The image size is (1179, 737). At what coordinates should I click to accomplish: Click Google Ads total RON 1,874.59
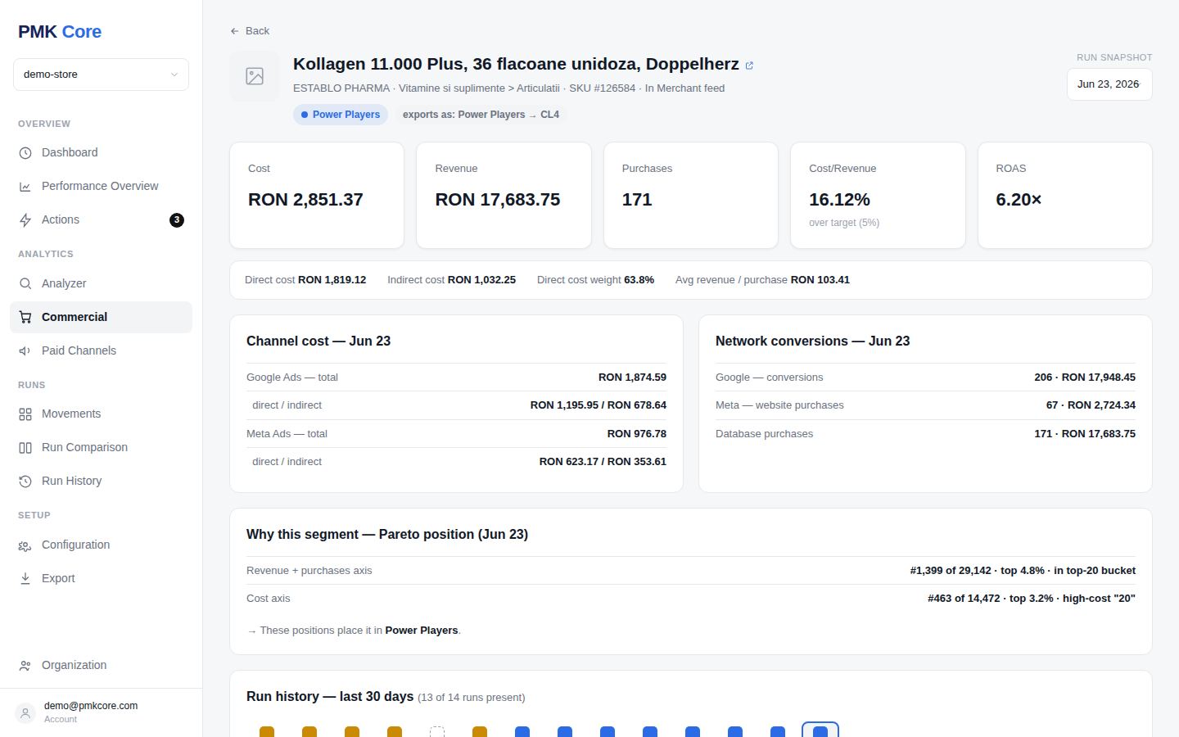pos(632,378)
